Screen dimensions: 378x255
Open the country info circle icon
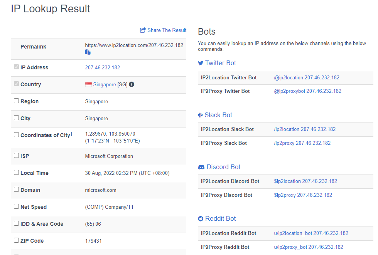pos(132,84)
